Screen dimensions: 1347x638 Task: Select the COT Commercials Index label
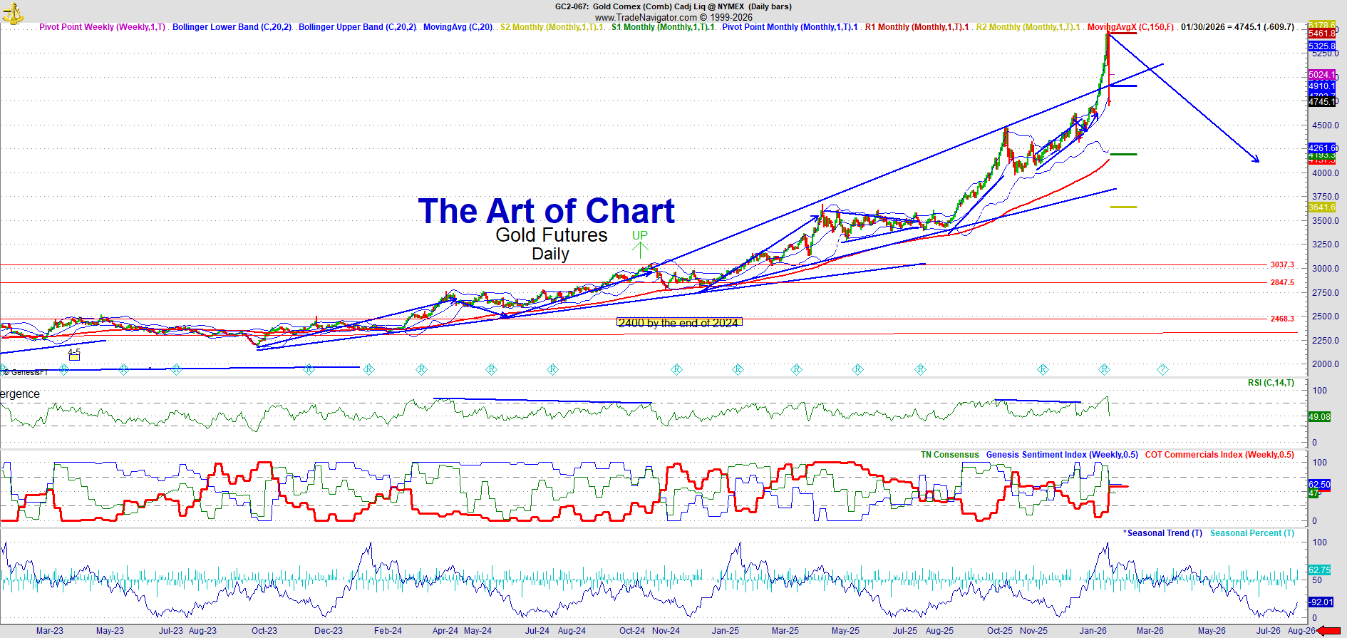click(x=1219, y=455)
